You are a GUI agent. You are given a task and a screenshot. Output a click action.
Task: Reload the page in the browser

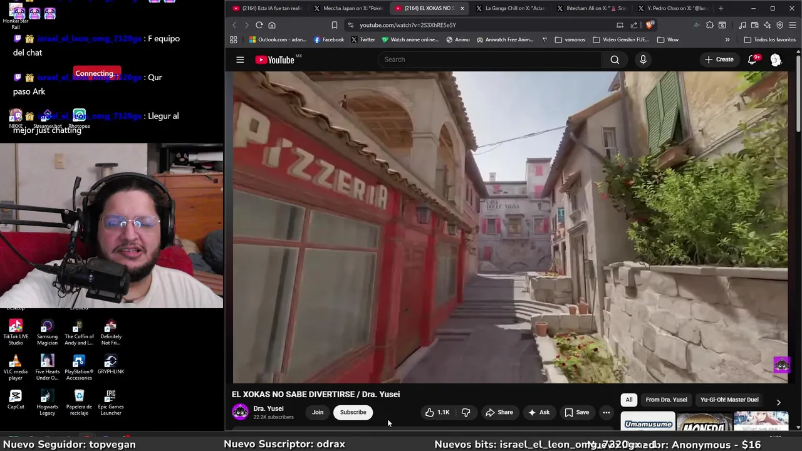pos(259,25)
